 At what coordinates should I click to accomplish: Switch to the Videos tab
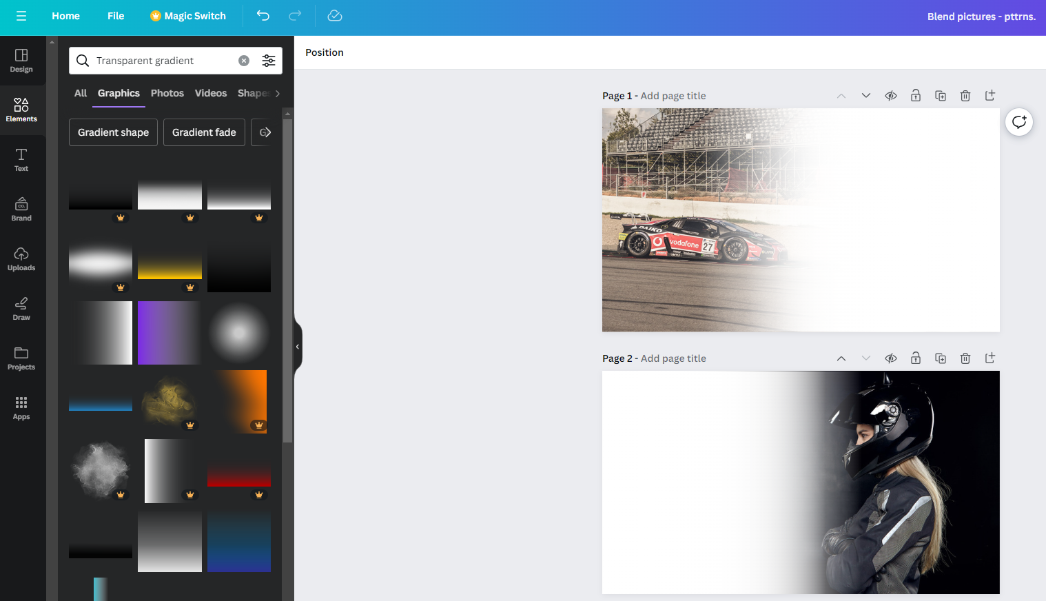click(x=211, y=93)
